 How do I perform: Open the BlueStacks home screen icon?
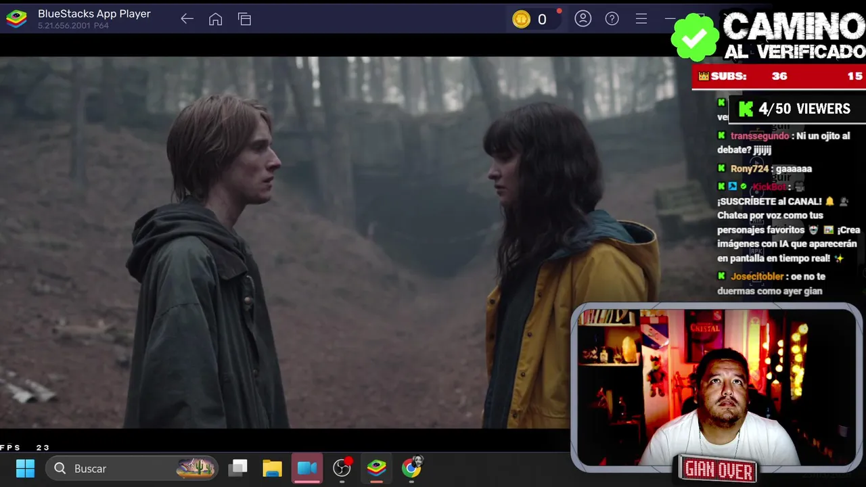[x=215, y=19]
